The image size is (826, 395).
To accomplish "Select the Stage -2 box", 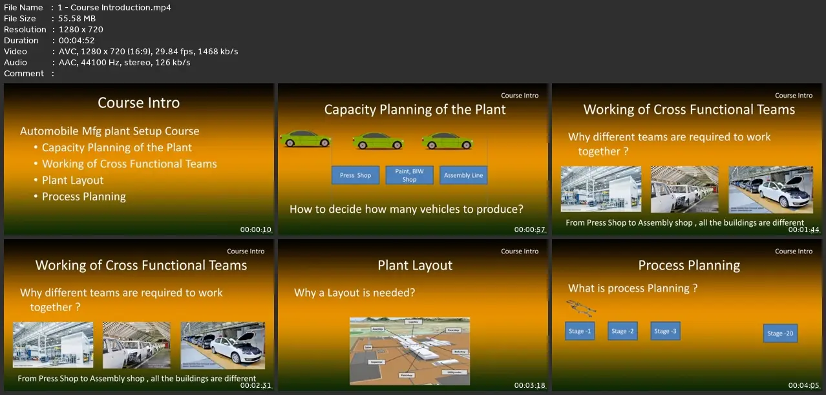I will 622,330.
